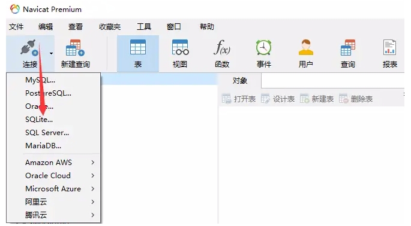Click the 打开表 button

coord(239,99)
